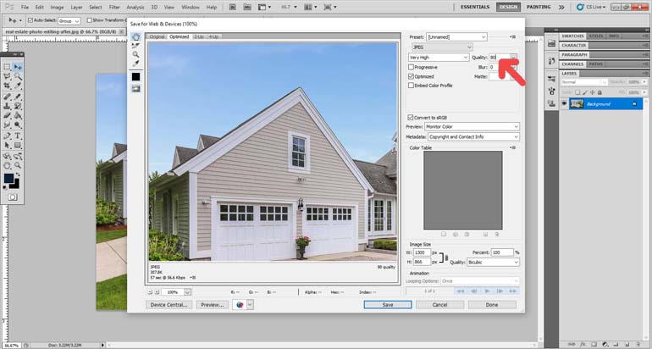Toggle the constrain proportions link in Image Size
Image resolution: width=652 pixels, height=349 pixels.
point(443,258)
